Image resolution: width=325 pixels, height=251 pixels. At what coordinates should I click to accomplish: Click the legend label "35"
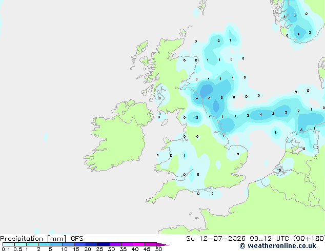[x=123, y=249]
